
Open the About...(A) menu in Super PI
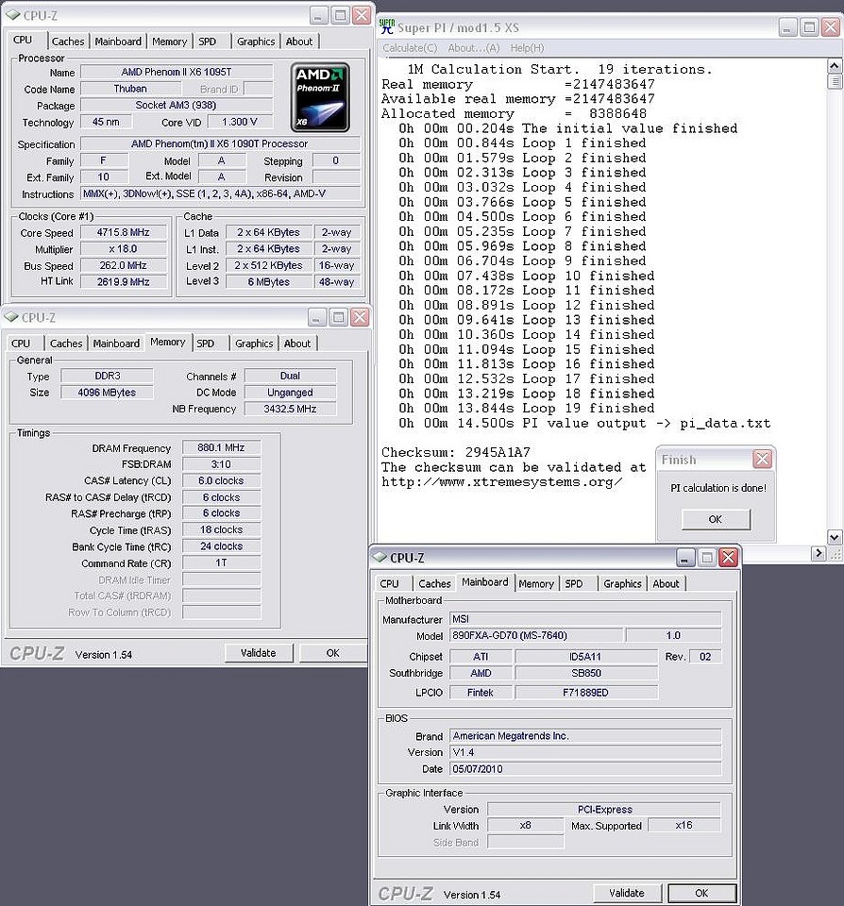pyautogui.click(x=473, y=48)
